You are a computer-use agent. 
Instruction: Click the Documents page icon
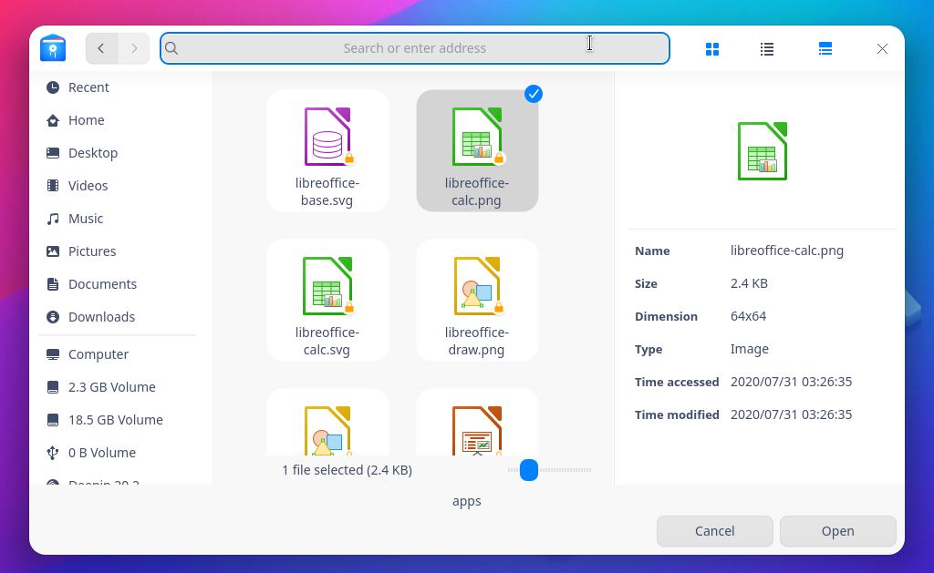click(53, 284)
